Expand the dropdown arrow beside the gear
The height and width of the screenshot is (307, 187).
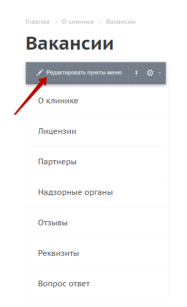[x=160, y=73]
